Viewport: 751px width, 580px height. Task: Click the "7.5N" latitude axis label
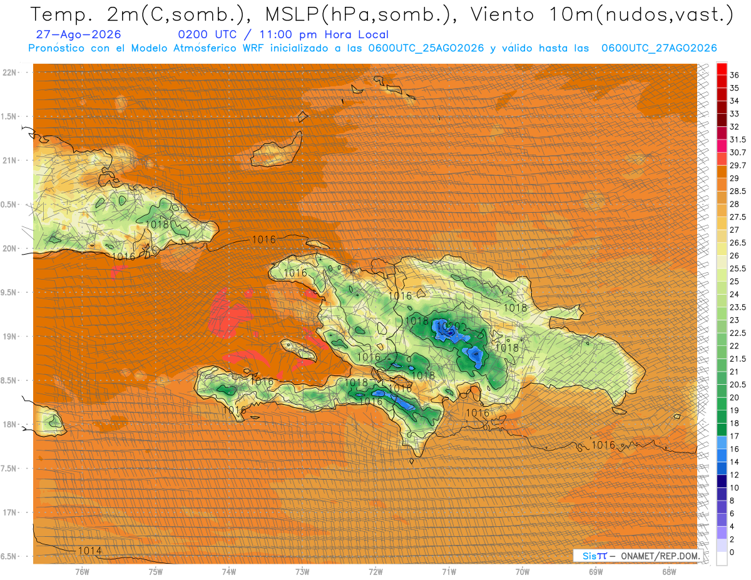point(9,469)
